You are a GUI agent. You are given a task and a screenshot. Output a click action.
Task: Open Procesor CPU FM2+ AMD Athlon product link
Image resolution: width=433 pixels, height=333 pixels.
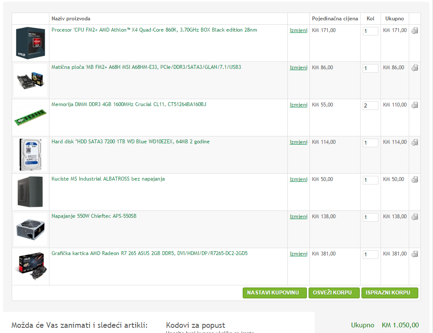click(154, 30)
